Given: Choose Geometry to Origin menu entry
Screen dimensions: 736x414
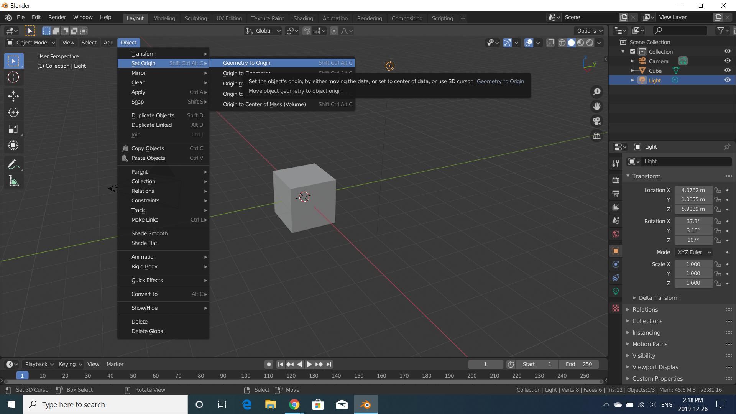Looking at the screenshot, I should click(282, 63).
